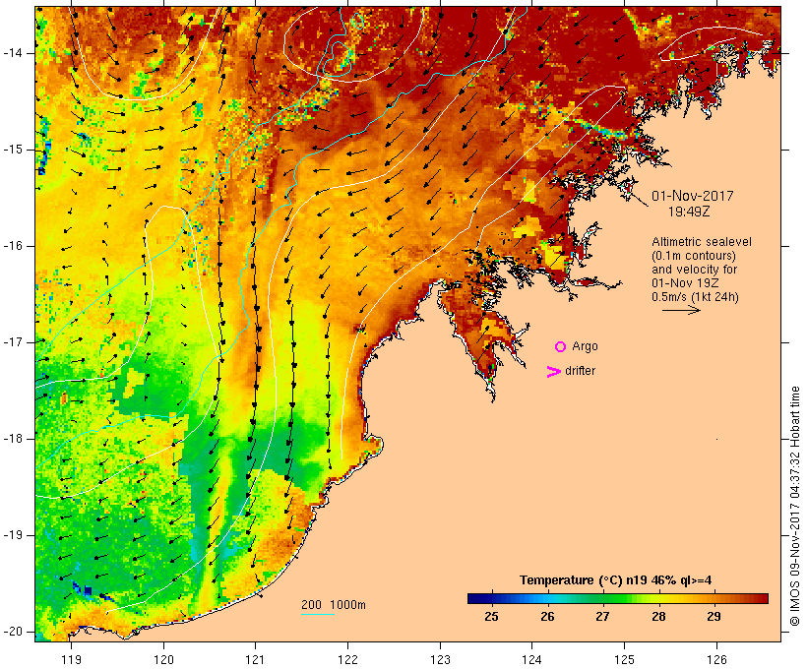The width and height of the screenshot is (807, 669).
Task: Click the '01-Nov-2017' date text
Action: 692,196
